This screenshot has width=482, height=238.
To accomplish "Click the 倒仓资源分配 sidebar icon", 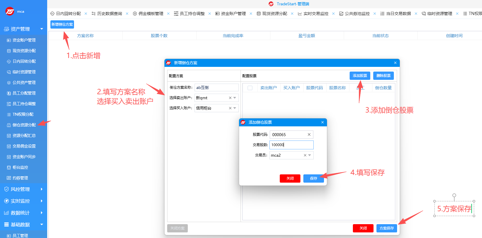I will [9, 125].
